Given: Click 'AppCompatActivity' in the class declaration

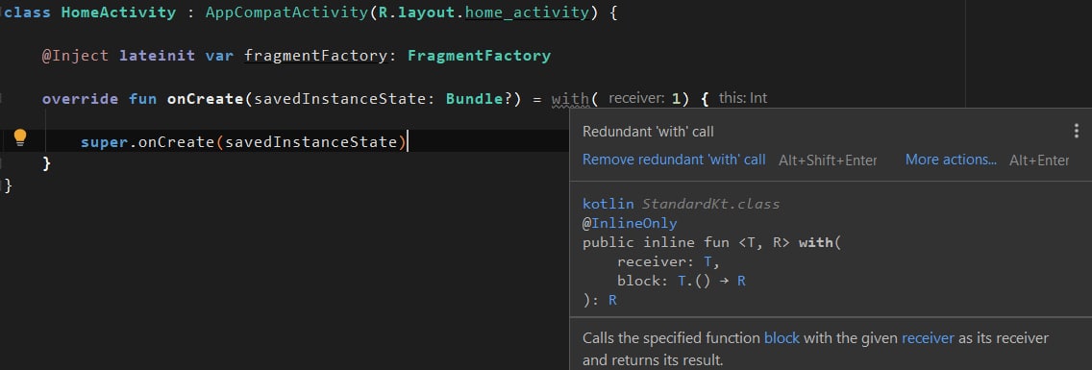Looking at the screenshot, I should click(x=286, y=12).
